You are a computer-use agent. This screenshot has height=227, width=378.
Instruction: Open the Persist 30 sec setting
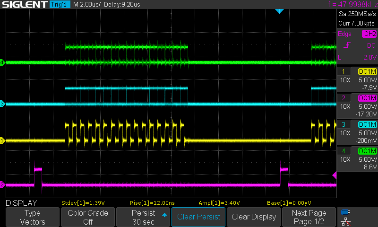(143, 217)
